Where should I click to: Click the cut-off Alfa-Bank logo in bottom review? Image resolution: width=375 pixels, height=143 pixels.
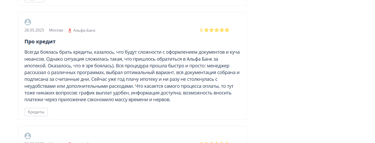(70, 142)
